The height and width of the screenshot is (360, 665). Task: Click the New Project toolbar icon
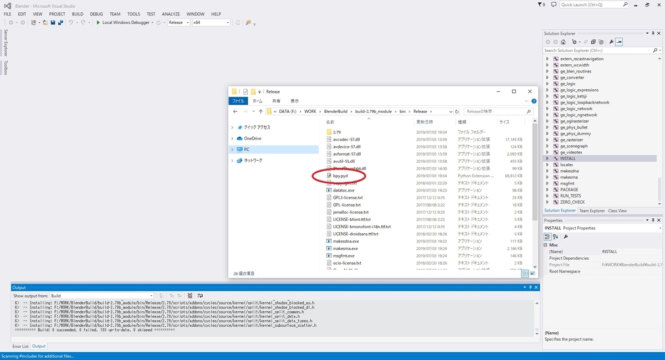point(34,23)
